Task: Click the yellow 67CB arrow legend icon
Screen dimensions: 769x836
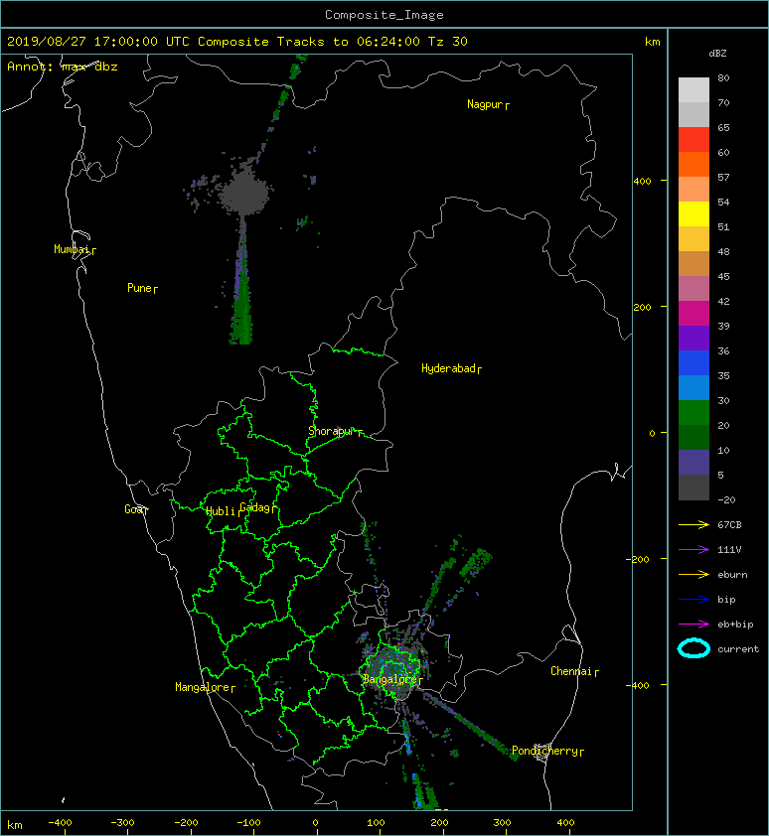Action: (693, 524)
